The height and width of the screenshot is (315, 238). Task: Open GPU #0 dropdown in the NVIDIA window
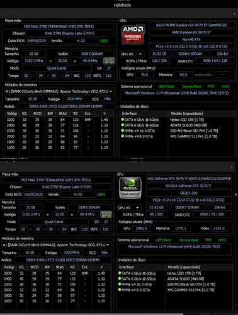pos(129,207)
